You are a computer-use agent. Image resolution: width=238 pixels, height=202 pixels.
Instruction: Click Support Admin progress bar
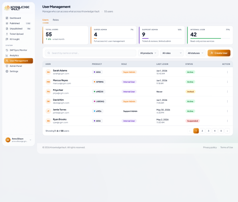click(x=162, y=38)
